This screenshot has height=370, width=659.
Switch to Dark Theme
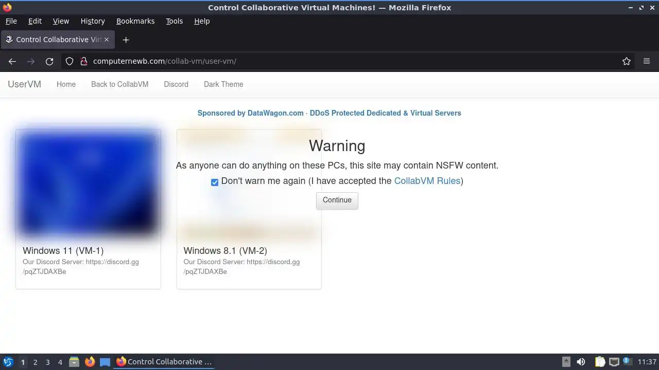pos(223,84)
